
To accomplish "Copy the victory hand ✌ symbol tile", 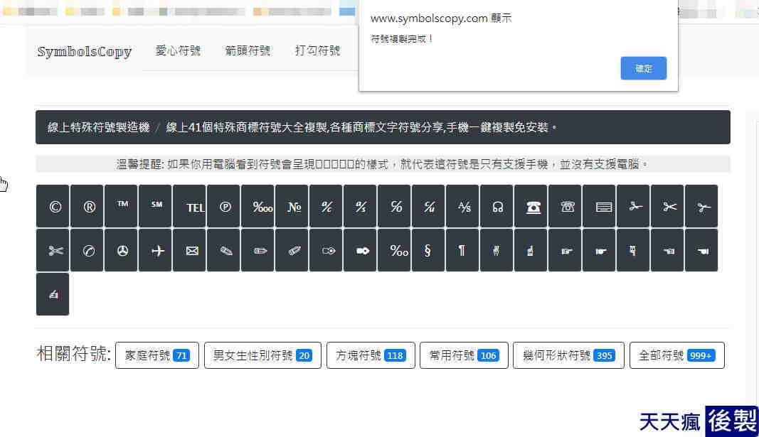I will (497, 250).
